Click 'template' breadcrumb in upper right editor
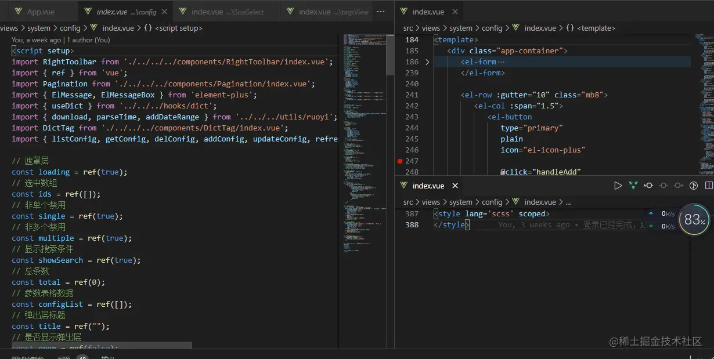714x359 pixels. coord(597,28)
